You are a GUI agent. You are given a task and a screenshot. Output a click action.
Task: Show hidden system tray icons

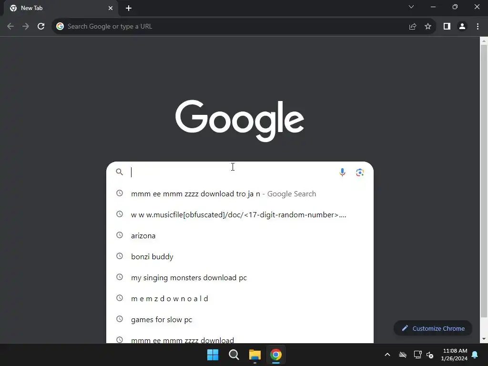point(387,355)
